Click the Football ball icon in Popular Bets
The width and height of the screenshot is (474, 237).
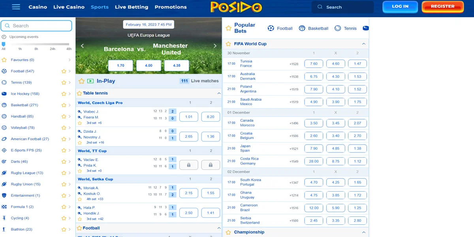click(x=271, y=28)
